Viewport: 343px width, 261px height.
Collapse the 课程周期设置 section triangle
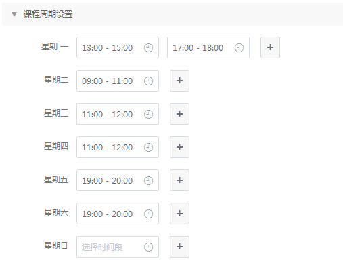tap(14, 14)
